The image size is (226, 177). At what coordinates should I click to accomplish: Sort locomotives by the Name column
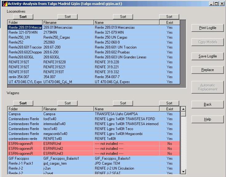click(x=123, y=17)
